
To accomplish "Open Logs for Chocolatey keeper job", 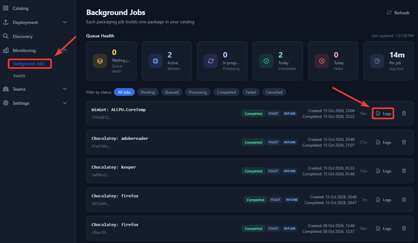I will point(384,171).
